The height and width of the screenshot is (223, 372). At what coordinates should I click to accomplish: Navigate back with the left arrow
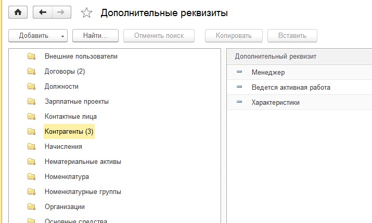point(43,12)
